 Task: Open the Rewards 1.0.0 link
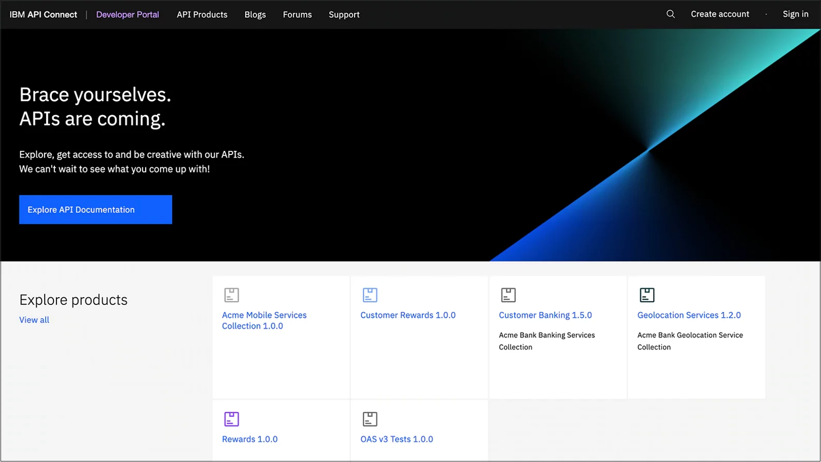pos(250,439)
